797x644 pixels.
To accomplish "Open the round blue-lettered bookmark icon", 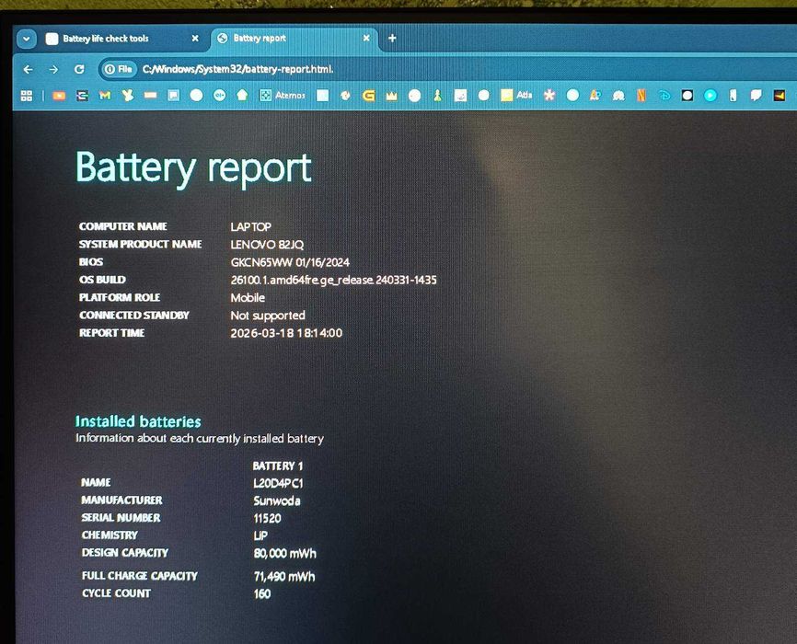I will coord(220,95).
